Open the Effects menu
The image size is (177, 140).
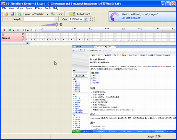pyautogui.click(x=39, y=8)
